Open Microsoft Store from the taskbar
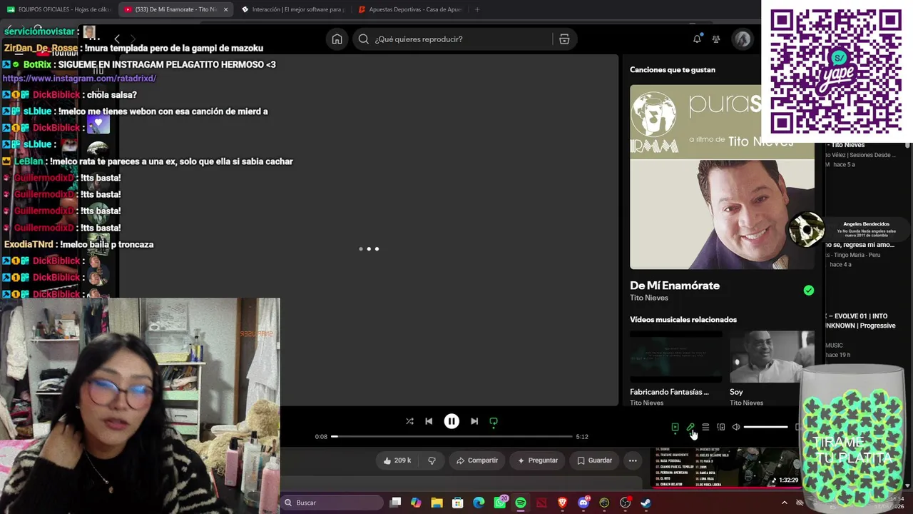Viewport: 913px width, 514px height. [458, 503]
